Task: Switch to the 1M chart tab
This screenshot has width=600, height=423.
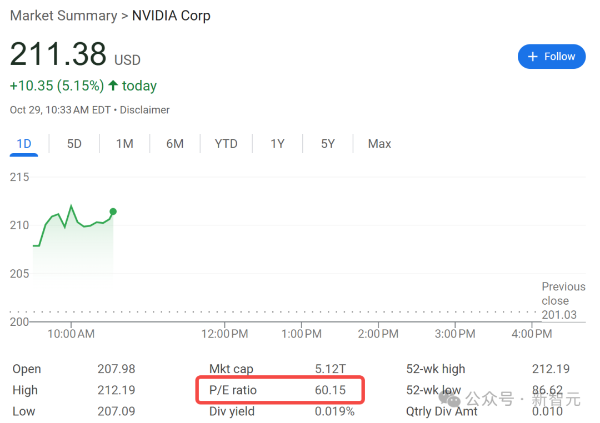Action: (x=124, y=144)
